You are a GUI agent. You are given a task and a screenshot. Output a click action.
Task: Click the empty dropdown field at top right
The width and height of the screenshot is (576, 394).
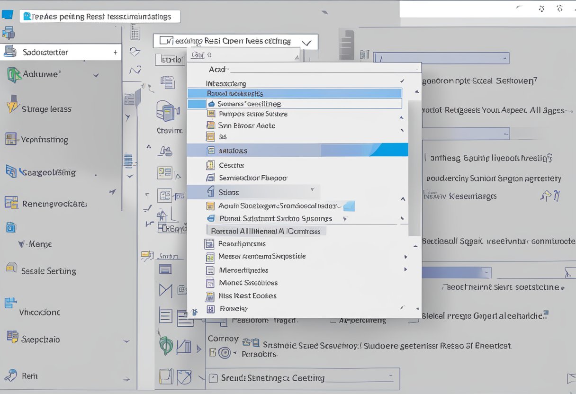pyautogui.click(x=441, y=58)
